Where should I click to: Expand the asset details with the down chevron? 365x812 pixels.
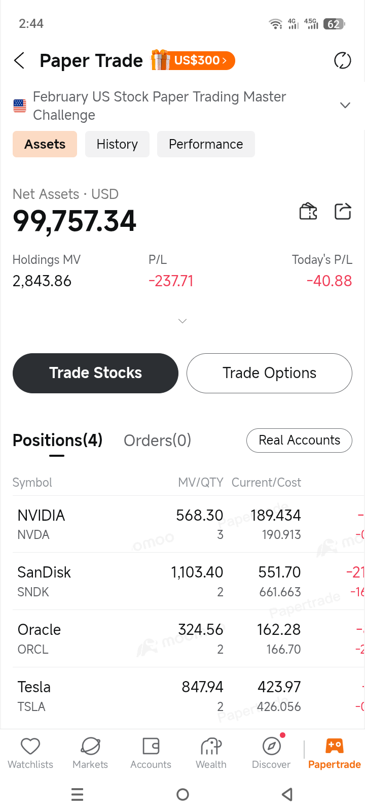182,321
